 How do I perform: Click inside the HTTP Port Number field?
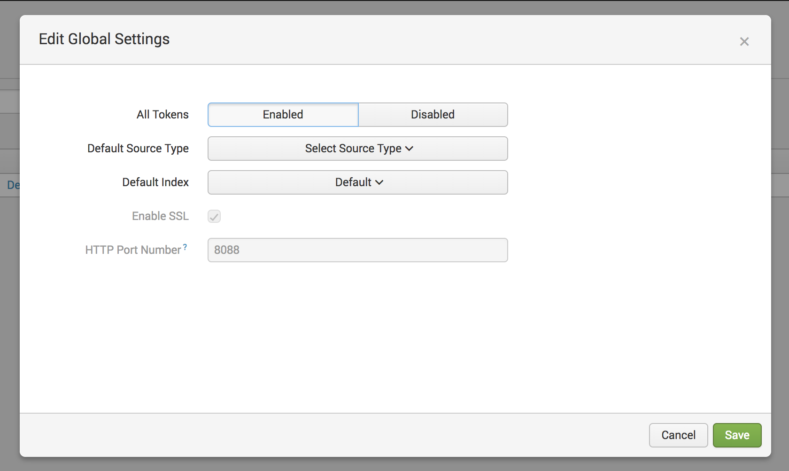[x=357, y=250]
